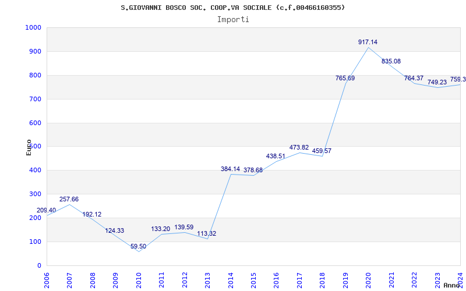Select the 749.23 data label

coord(437,83)
